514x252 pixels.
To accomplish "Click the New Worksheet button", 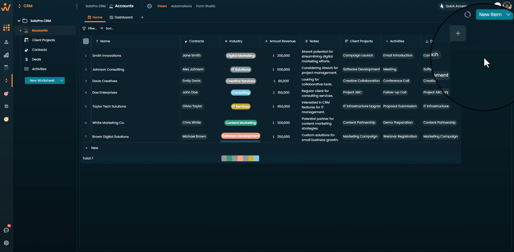I will 42,81.
